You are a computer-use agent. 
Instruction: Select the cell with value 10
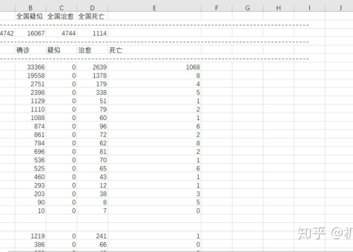coord(30,210)
